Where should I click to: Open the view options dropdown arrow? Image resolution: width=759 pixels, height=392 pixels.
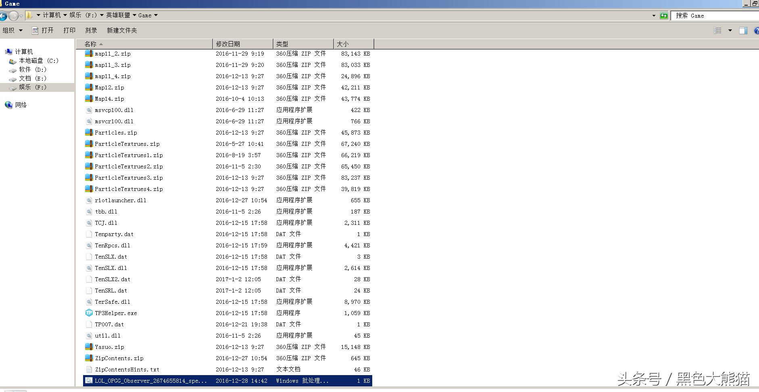coord(730,31)
